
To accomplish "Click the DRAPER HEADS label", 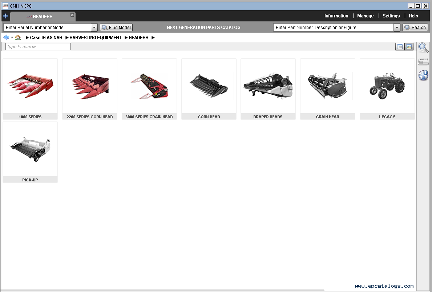I will 268,116.
